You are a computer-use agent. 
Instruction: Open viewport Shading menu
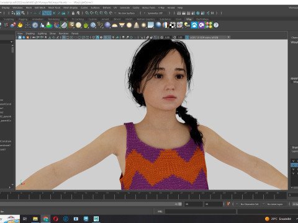point(30,33)
